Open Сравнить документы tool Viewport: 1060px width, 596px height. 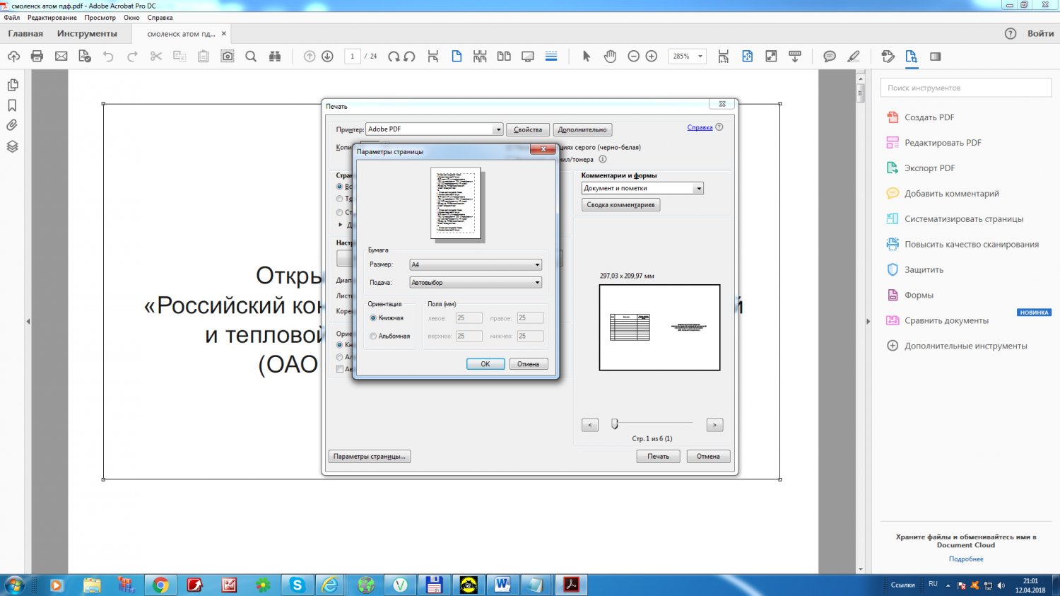(946, 320)
